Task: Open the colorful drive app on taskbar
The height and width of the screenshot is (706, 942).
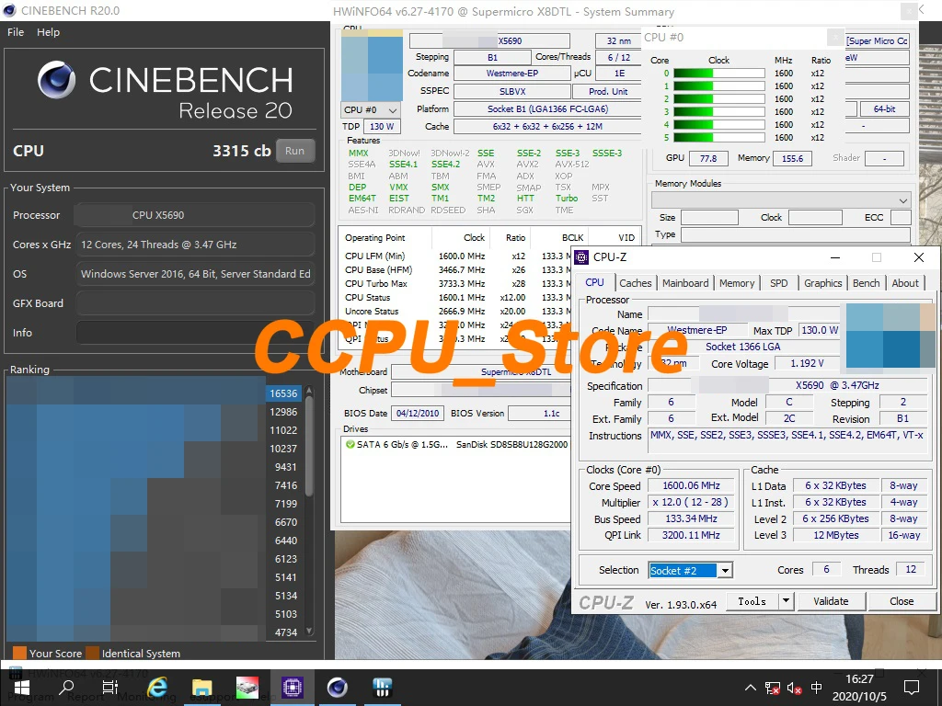Action: pos(247,688)
